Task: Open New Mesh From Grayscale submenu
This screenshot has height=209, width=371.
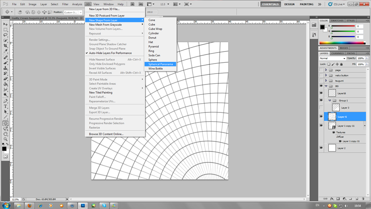Action: pyautogui.click(x=115, y=25)
